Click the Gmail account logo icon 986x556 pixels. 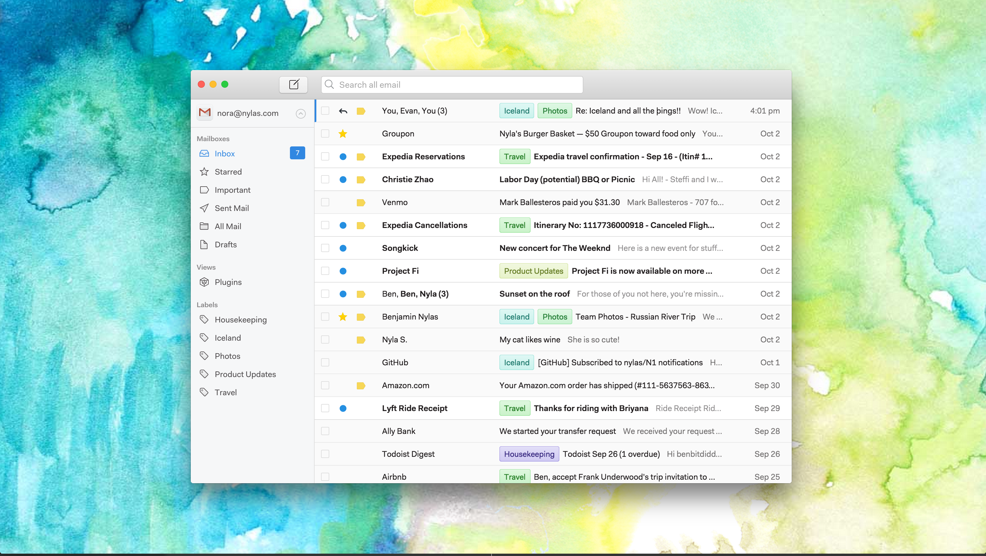(205, 113)
